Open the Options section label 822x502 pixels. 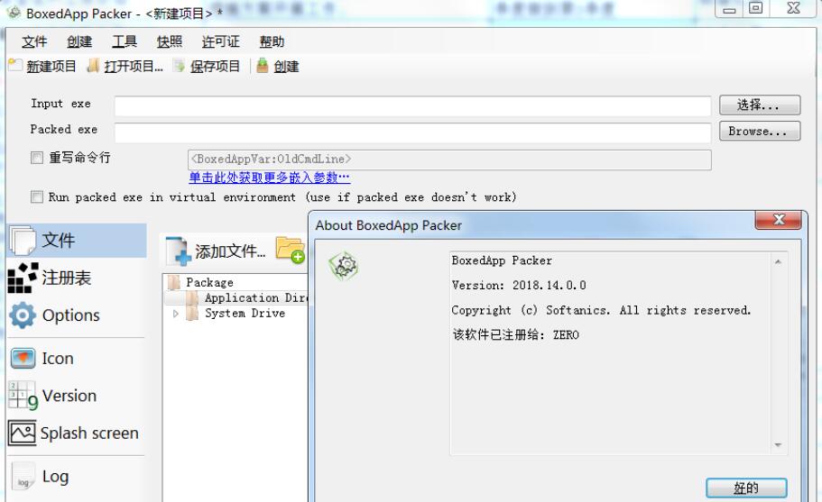pyautogui.click(x=70, y=315)
